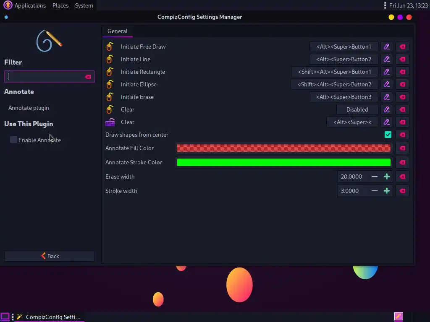The height and width of the screenshot is (322, 430).
Task: Click the mouse icon beside Initiate Erase
Action: pyautogui.click(x=110, y=97)
